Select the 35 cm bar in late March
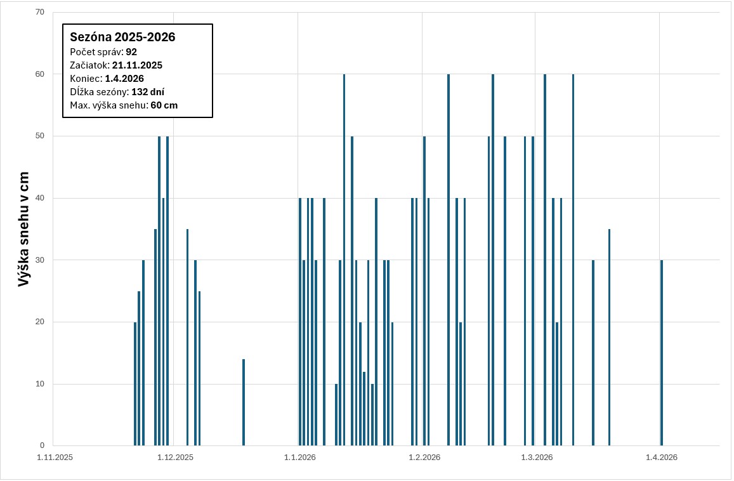 coord(609,337)
